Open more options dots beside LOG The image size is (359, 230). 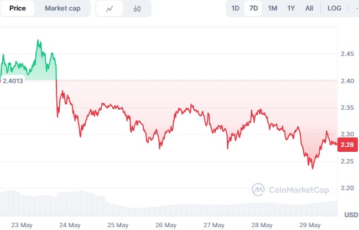pyautogui.click(x=357, y=8)
